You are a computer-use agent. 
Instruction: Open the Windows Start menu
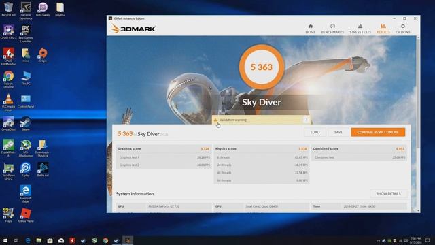pos(5,240)
